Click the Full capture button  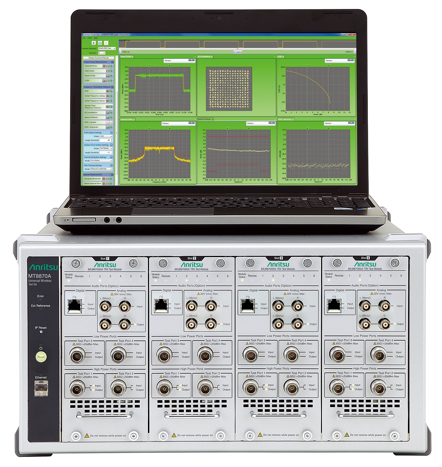tap(238, 52)
